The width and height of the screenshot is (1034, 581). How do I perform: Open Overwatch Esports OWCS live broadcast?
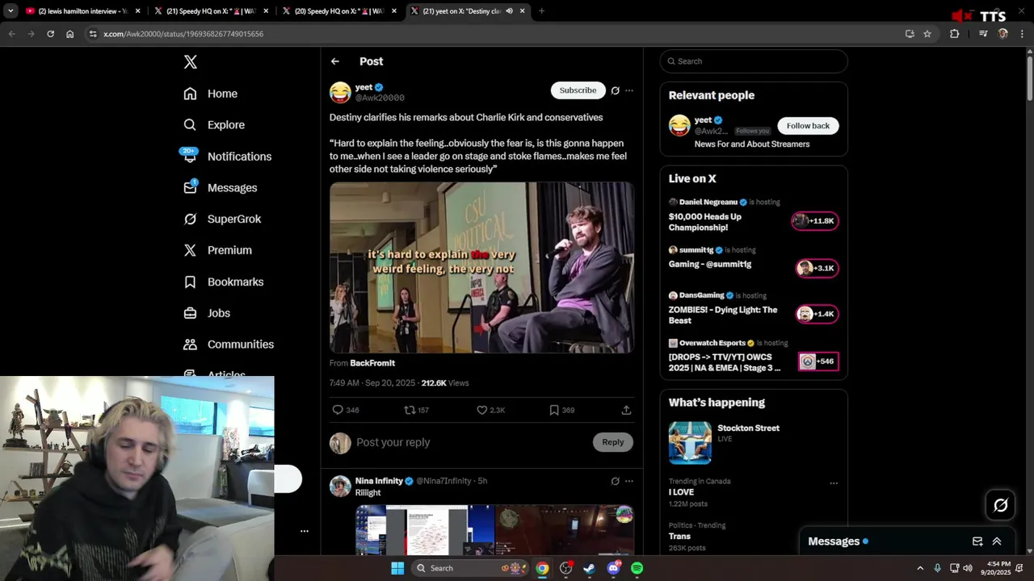754,356
